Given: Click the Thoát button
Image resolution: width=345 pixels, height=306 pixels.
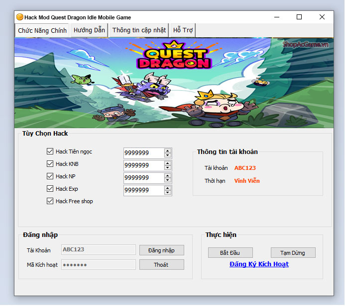Looking at the screenshot, I should point(161,265).
